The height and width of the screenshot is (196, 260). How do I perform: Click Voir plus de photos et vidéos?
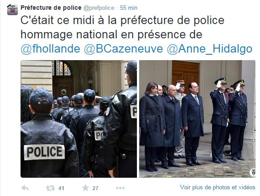coord(218,188)
